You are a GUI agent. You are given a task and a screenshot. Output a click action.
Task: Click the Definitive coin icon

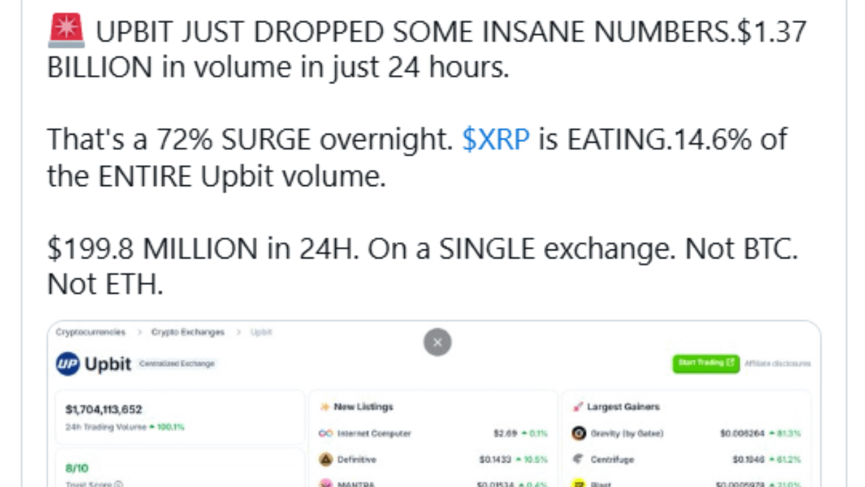(x=326, y=459)
